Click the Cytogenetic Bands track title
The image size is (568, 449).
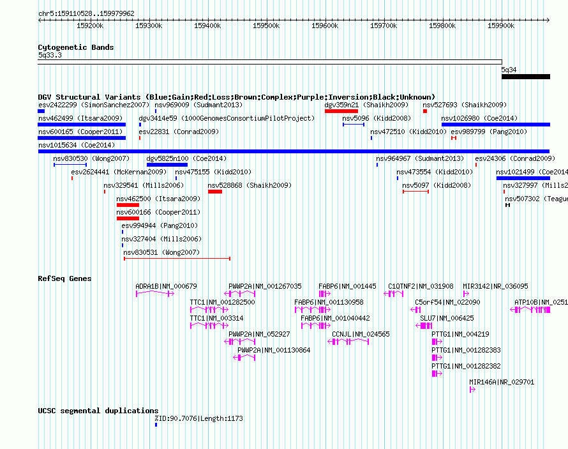click(76, 47)
